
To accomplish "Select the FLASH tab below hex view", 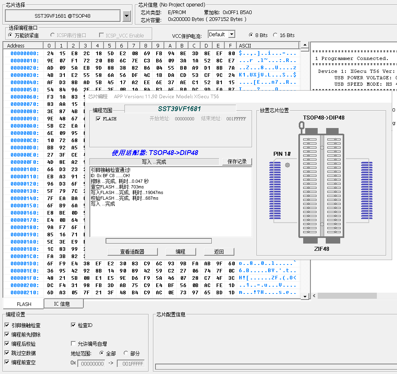I will click(x=24, y=304).
